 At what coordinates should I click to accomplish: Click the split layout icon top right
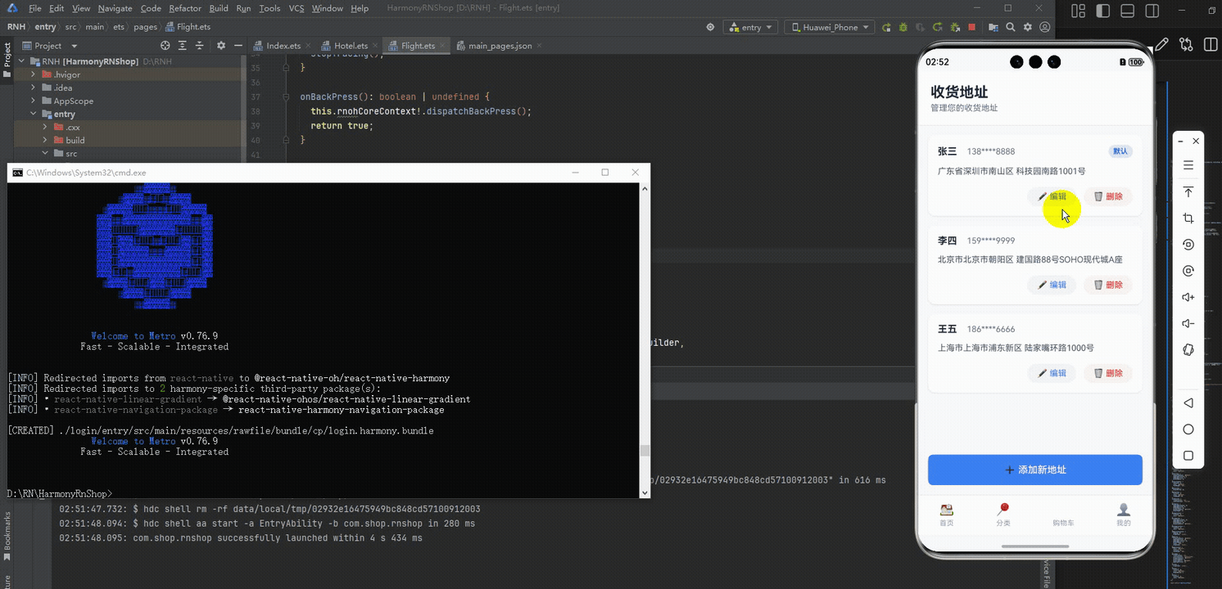1211,45
